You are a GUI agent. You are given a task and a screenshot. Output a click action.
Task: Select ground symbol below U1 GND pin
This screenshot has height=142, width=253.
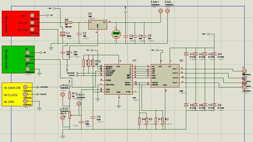click(119, 106)
